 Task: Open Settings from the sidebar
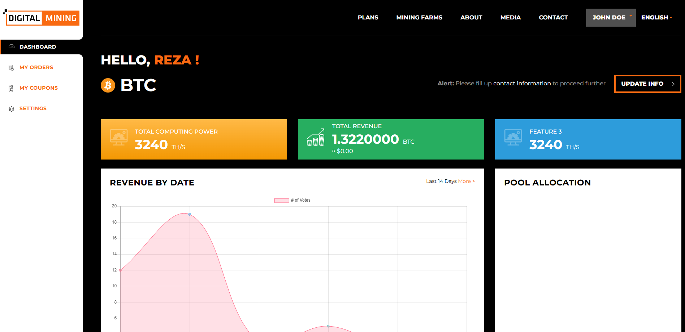click(33, 108)
